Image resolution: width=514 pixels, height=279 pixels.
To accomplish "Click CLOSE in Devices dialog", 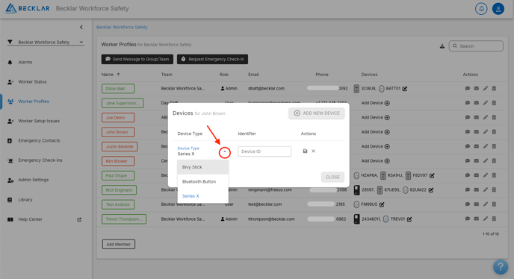I will [x=332, y=177].
